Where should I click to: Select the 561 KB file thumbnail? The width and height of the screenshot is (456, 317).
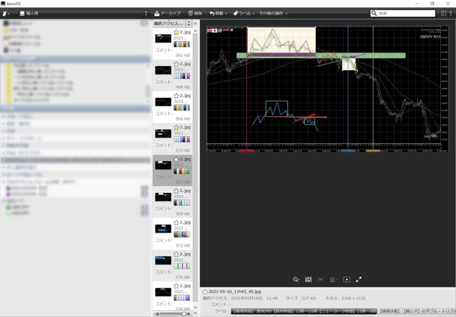[x=163, y=38]
